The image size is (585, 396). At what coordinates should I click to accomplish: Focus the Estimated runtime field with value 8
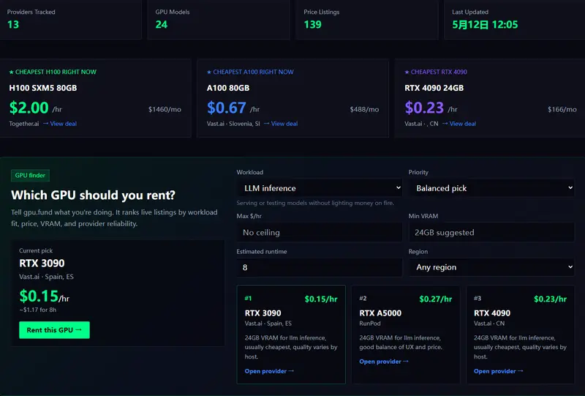320,267
